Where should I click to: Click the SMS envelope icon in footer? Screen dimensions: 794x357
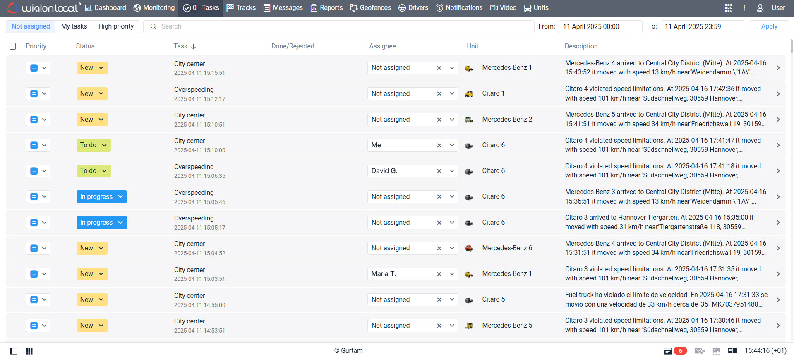point(699,351)
